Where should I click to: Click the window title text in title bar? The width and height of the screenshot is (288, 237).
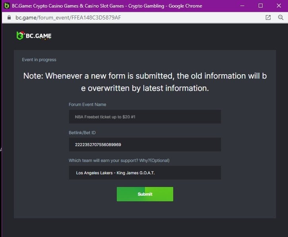[107, 6]
